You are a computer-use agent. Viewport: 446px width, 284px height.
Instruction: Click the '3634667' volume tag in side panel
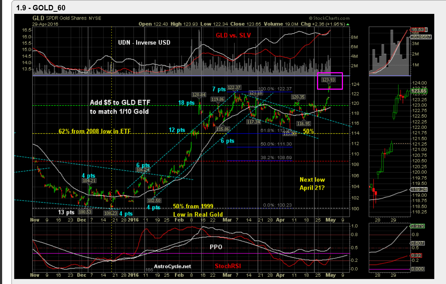pyautogui.click(x=421, y=36)
